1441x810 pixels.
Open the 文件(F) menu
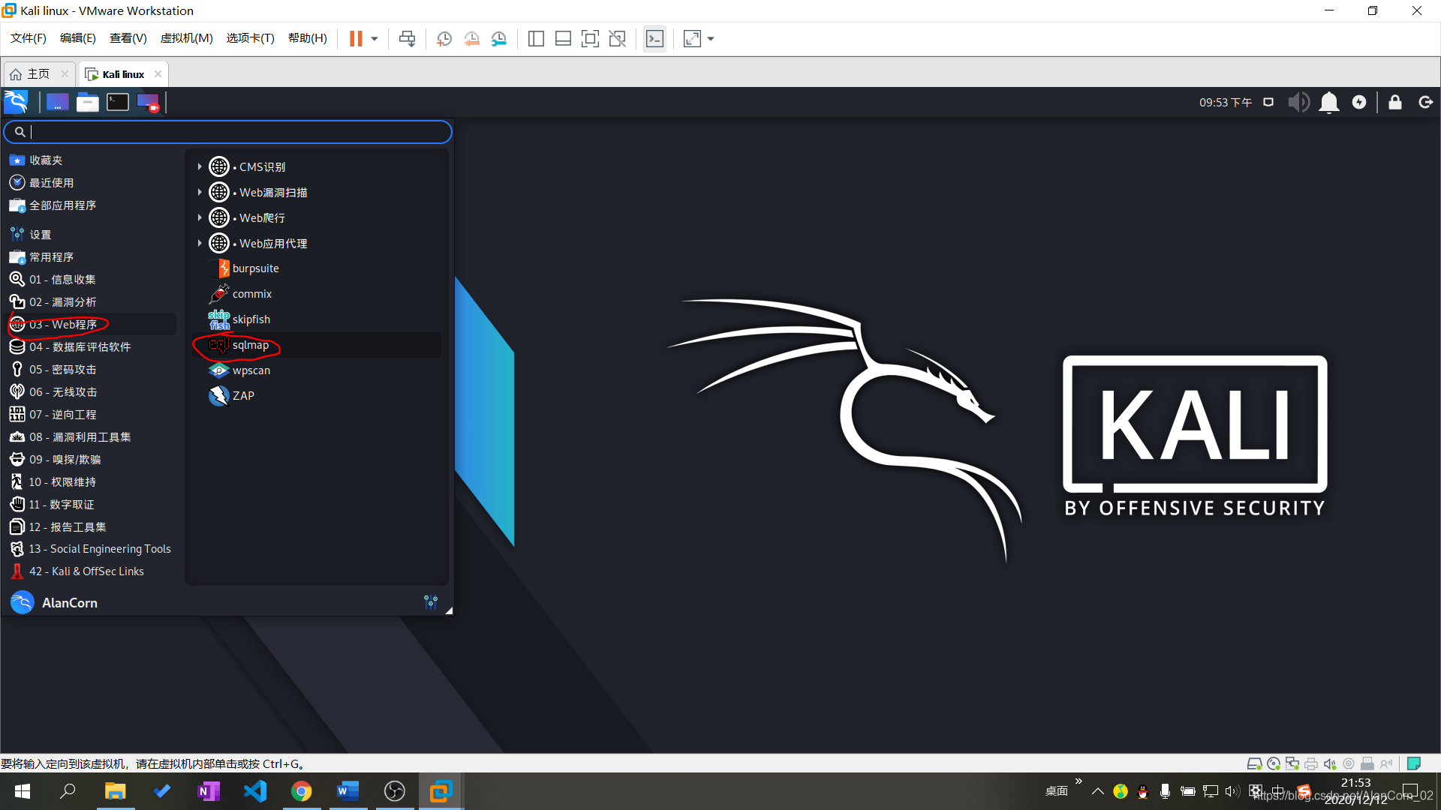click(x=29, y=38)
